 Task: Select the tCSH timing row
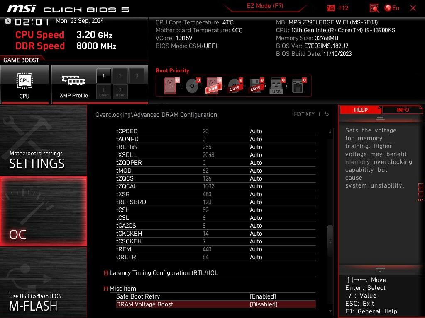point(216,210)
